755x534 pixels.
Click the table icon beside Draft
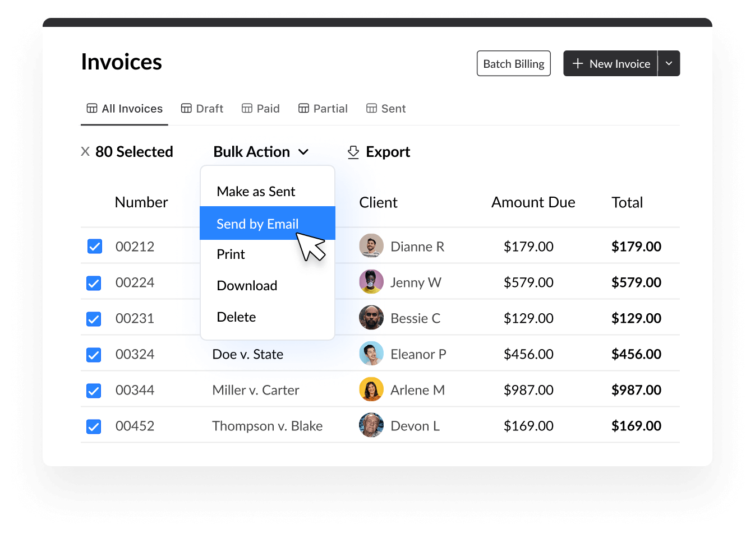tap(186, 109)
